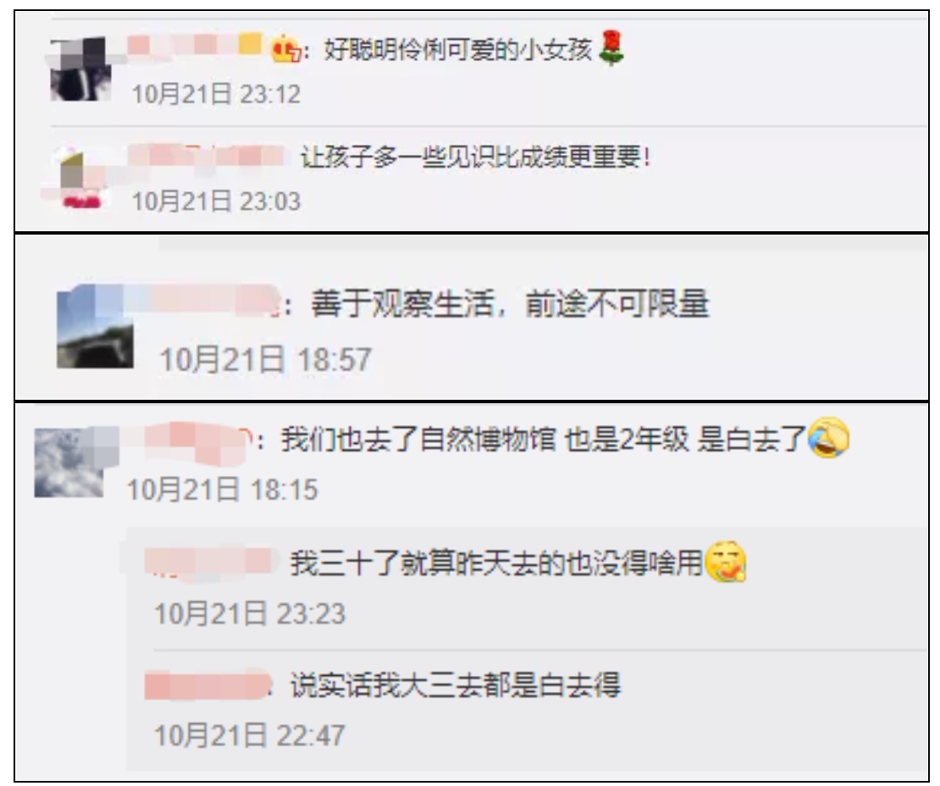Click the timestamp 10月21日 23:03
Screen dimensions: 940x786
pyautogui.click(x=217, y=201)
